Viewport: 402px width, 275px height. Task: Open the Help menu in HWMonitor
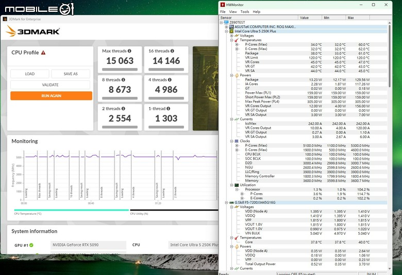(256, 11)
